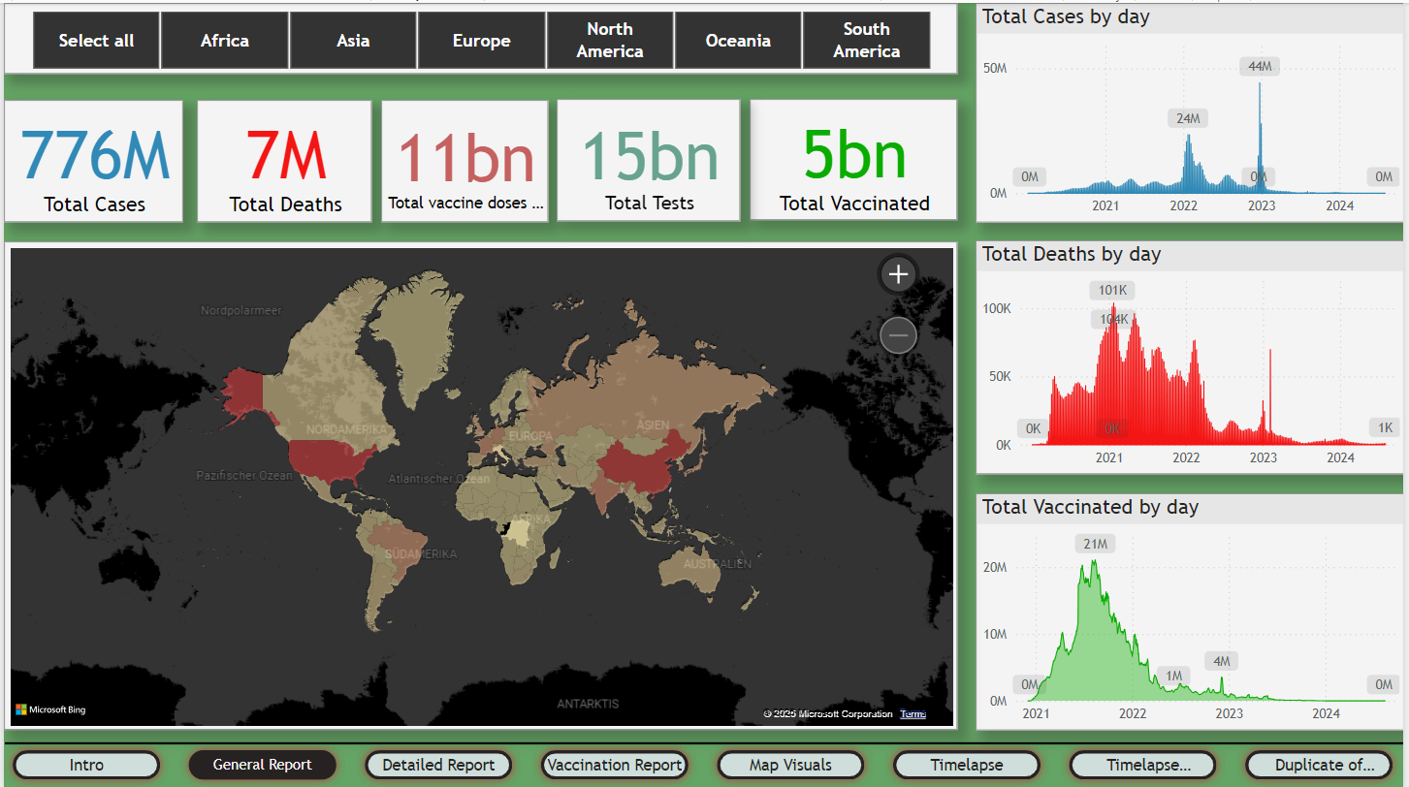This screenshot has height=787, width=1409.
Task: Open the map Terms link
Action: (x=913, y=714)
